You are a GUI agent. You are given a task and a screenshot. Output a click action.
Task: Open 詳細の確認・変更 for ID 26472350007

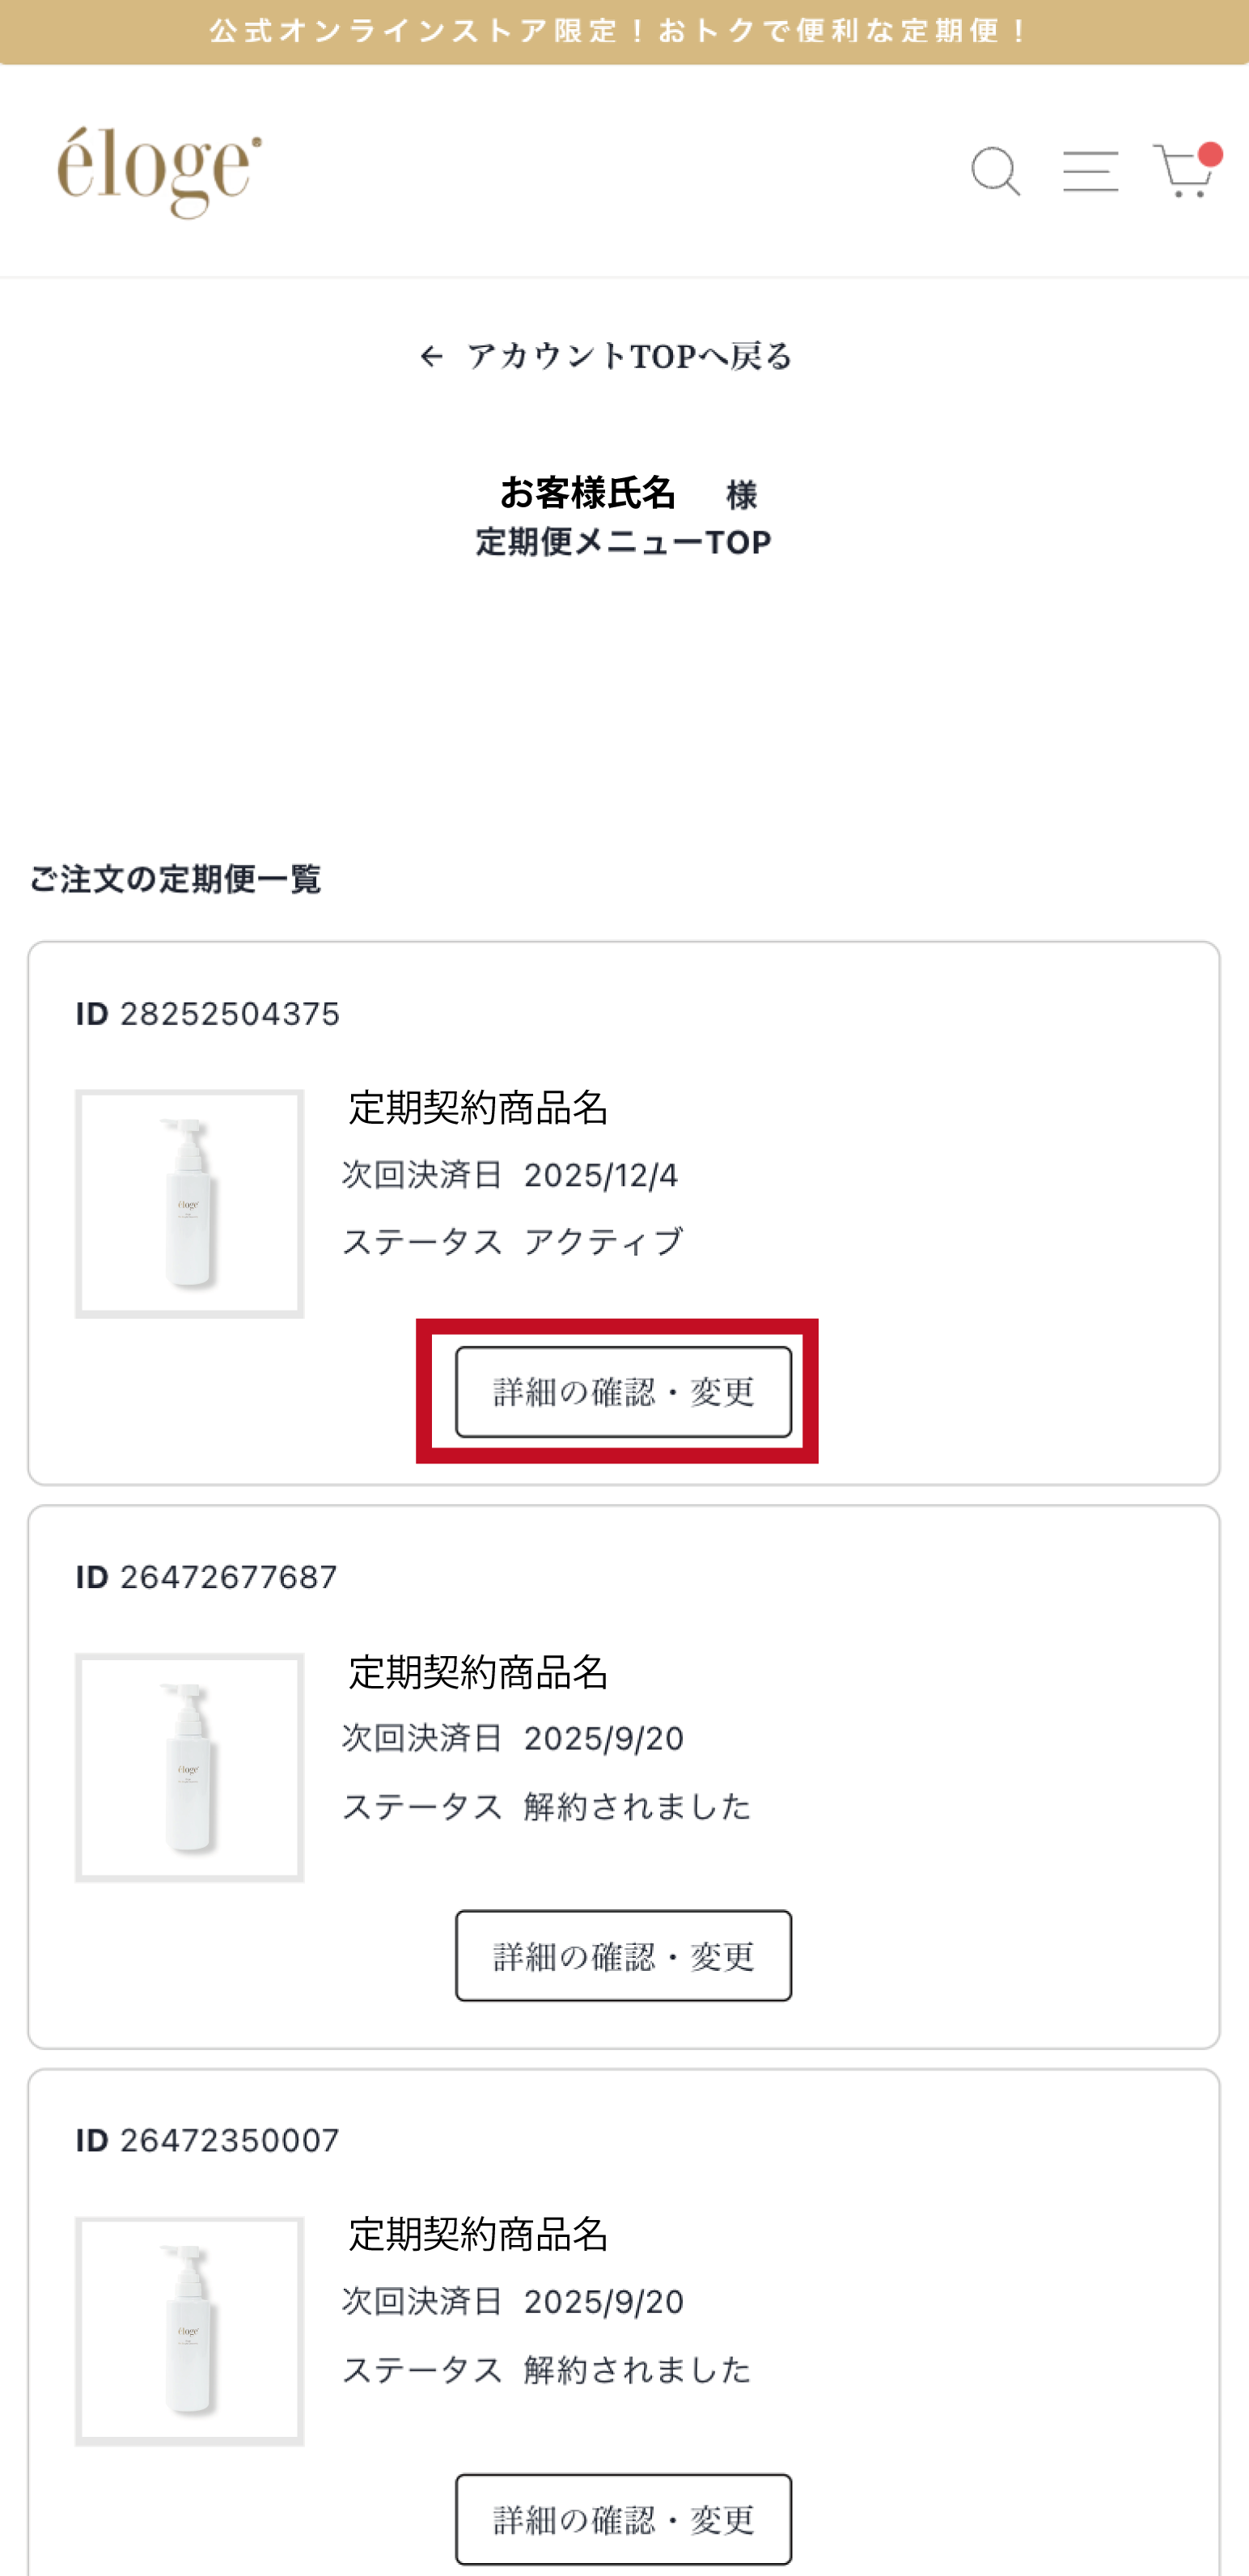point(623,2518)
